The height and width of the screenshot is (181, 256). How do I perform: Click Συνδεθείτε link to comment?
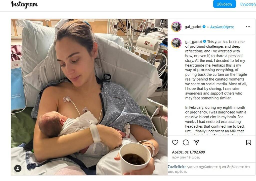(177, 167)
